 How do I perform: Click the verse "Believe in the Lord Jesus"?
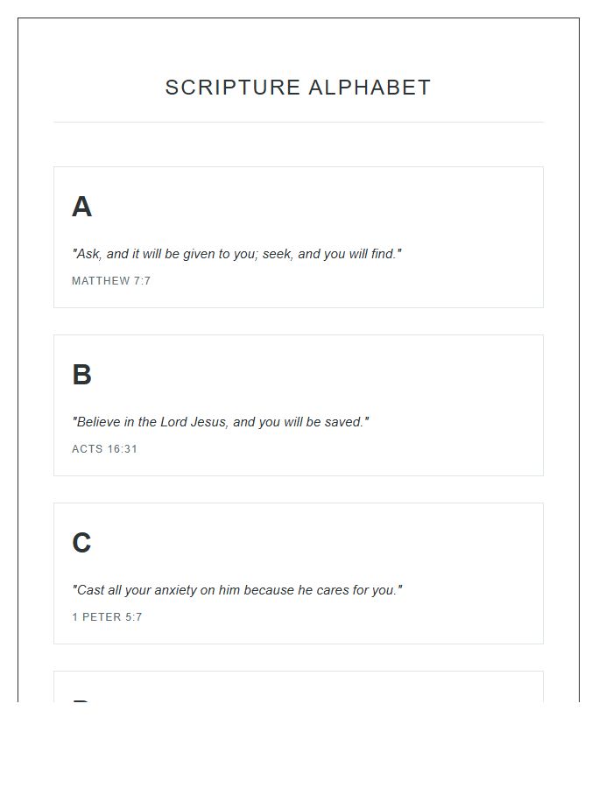pyautogui.click(x=221, y=422)
